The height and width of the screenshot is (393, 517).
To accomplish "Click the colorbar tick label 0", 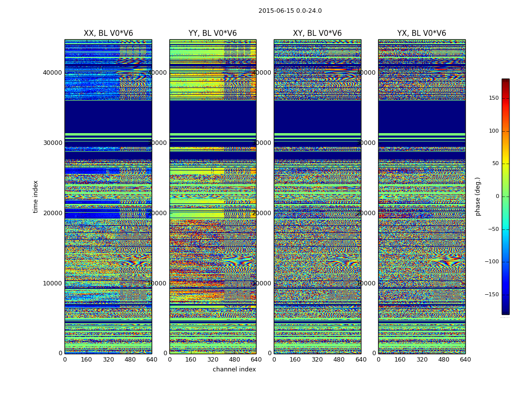I will [x=497, y=196].
